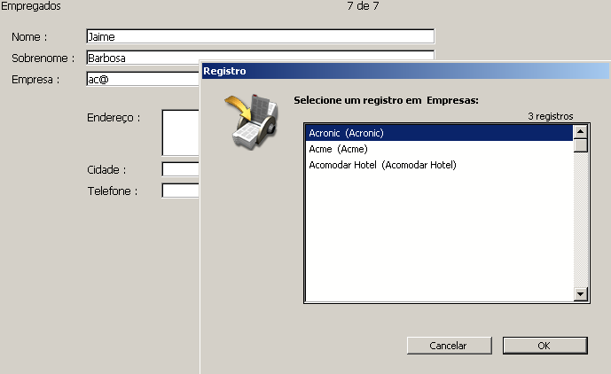Select Acronic (Acronic) from the list
Image resolution: width=611 pixels, height=374 pixels.
346,133
